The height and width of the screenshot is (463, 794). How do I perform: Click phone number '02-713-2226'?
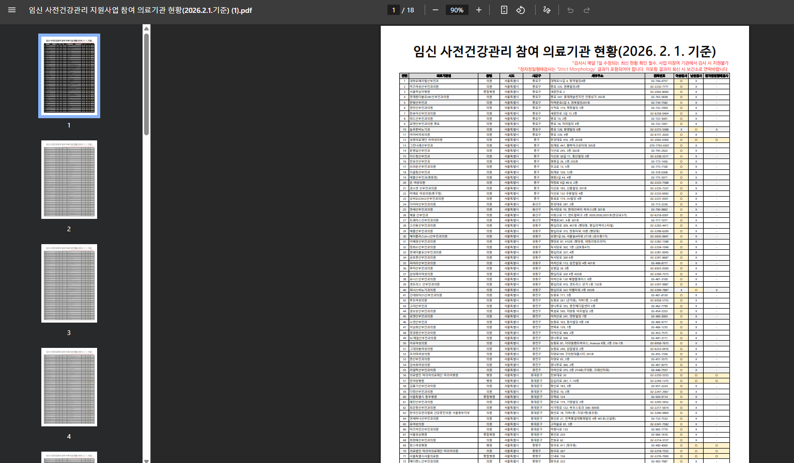click(x=659, y=204)
